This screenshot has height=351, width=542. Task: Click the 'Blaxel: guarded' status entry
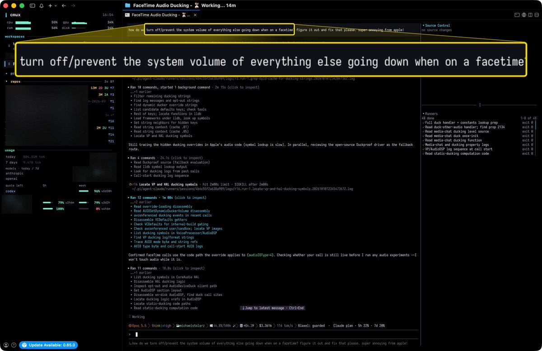pyautogui.click(x=312, y=325)
